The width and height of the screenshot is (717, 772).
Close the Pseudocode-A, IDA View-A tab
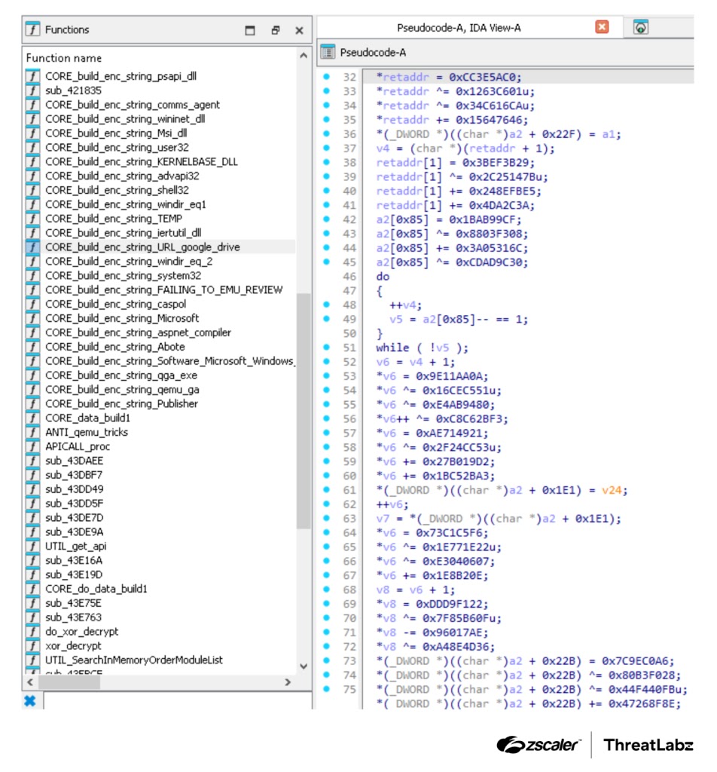(x=602, y=27)
